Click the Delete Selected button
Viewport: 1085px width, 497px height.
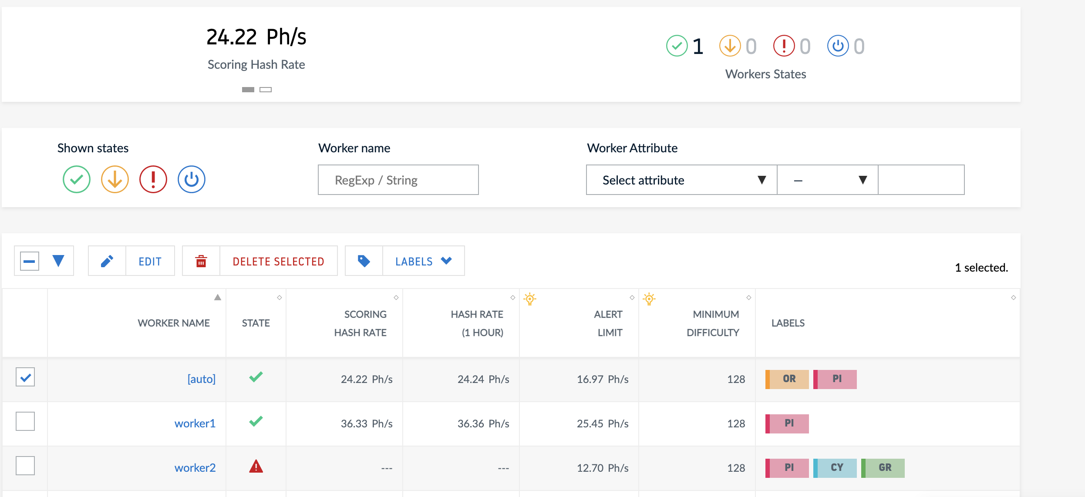coord(278,261)
